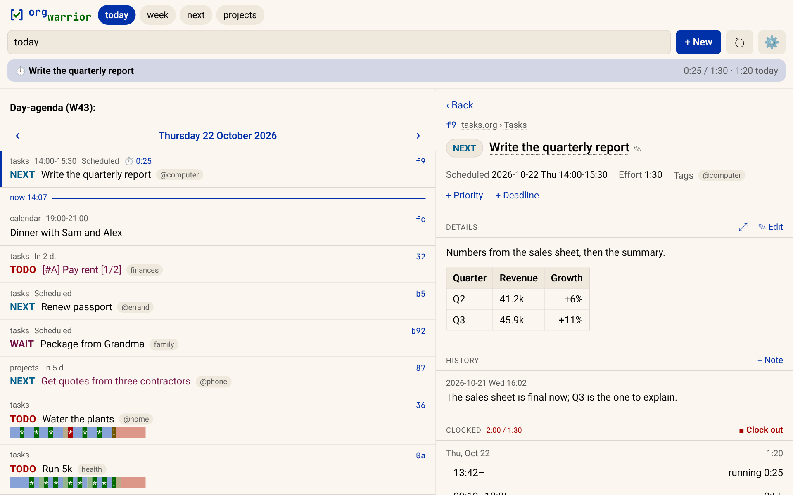
Task: Open the NEXT state pill in the detail panel
Action: tap(464, 148)
